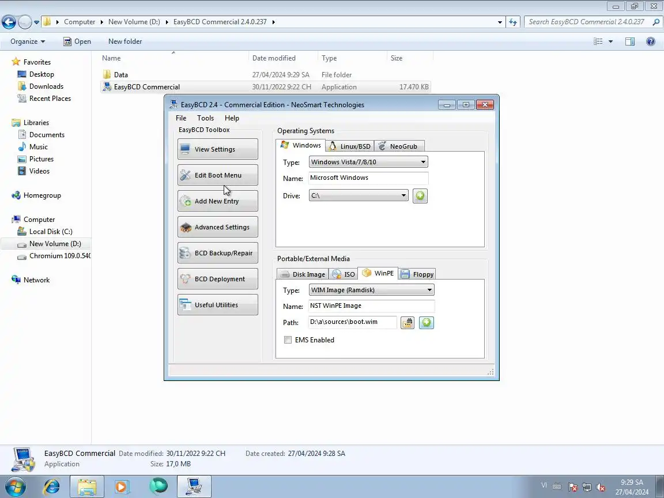Switch to the Disk Image tab
Image resolution: width=664 pixels, height=498 pixels.
pyautogui.click(x=304, y=274)
